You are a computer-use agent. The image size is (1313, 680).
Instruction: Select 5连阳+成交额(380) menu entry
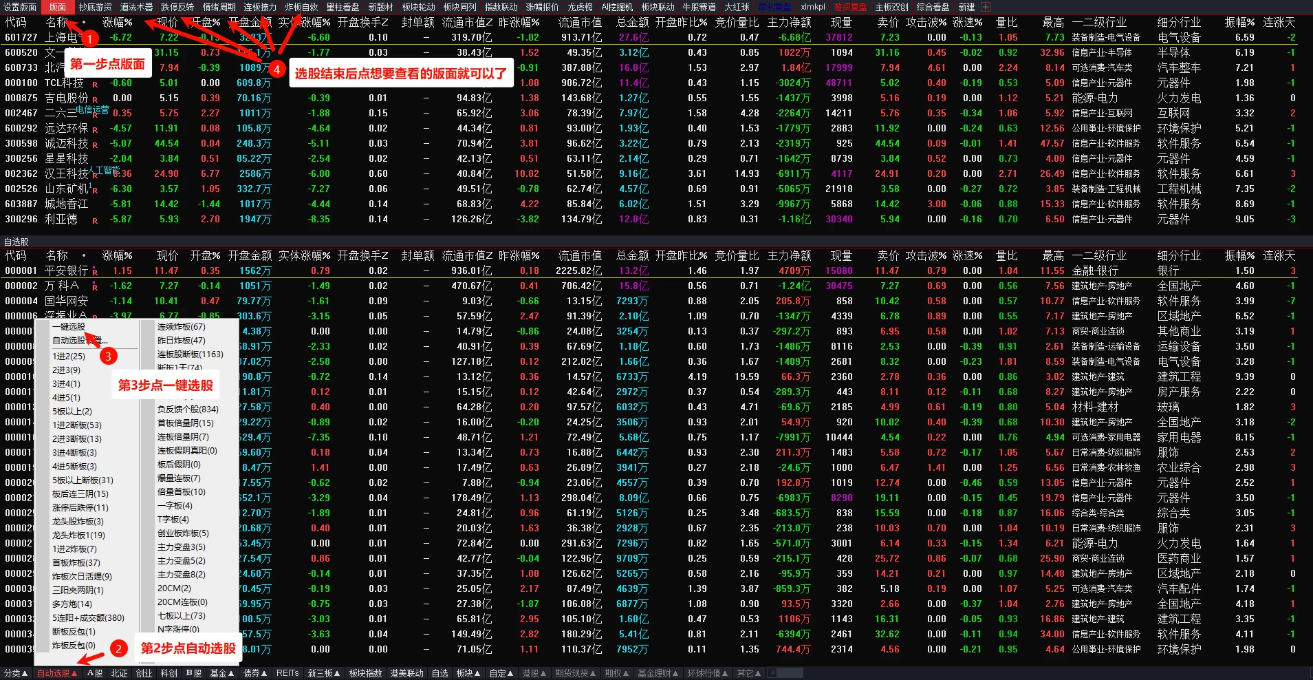pyautogui.click(x=88, y=618)
